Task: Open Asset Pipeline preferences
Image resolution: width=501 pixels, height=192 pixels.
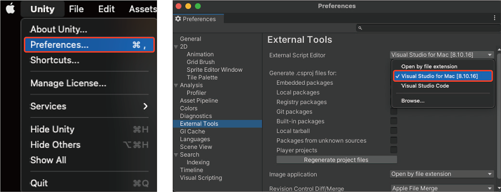Action: coord(199,101)
